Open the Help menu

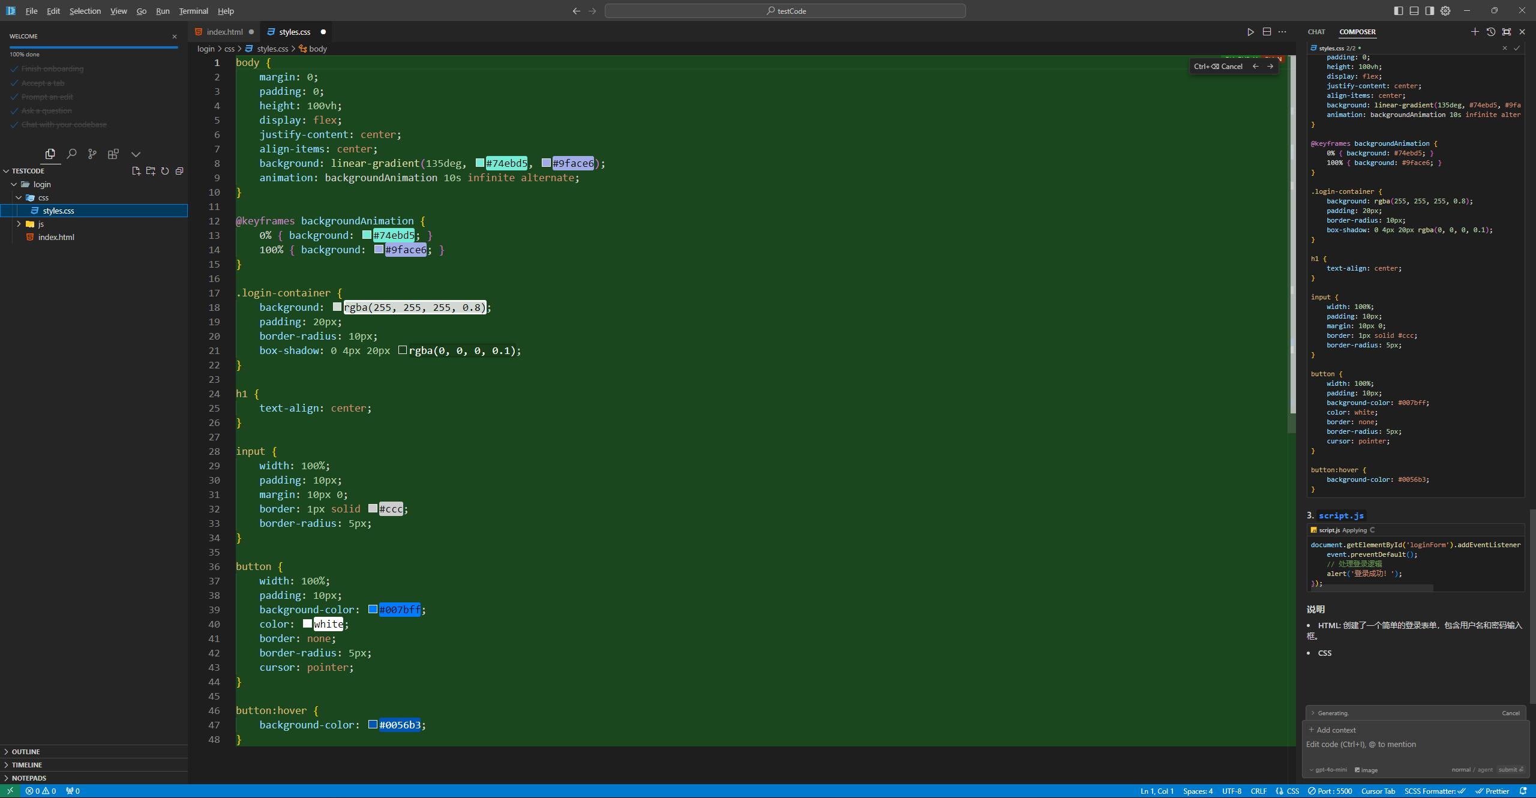pyautogui.click(x=226, y=11)
